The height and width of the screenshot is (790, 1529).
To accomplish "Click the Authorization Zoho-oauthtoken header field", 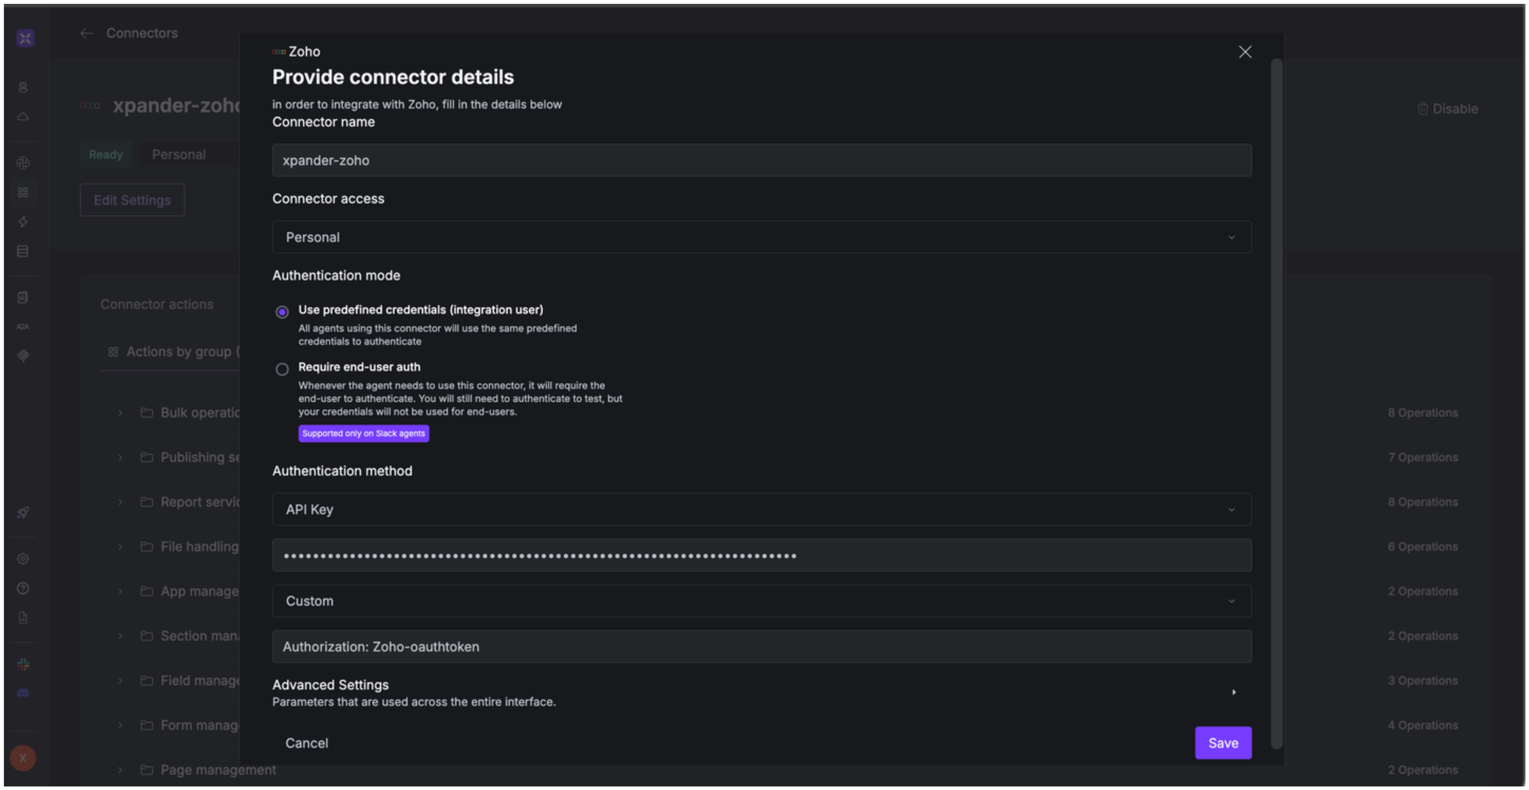I will pyautogui.click(x=762, y=646).
